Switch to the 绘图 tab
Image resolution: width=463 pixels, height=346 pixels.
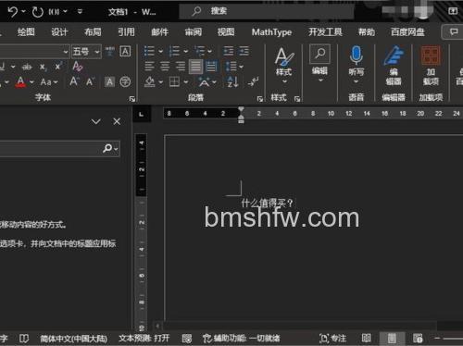point(26,31)
